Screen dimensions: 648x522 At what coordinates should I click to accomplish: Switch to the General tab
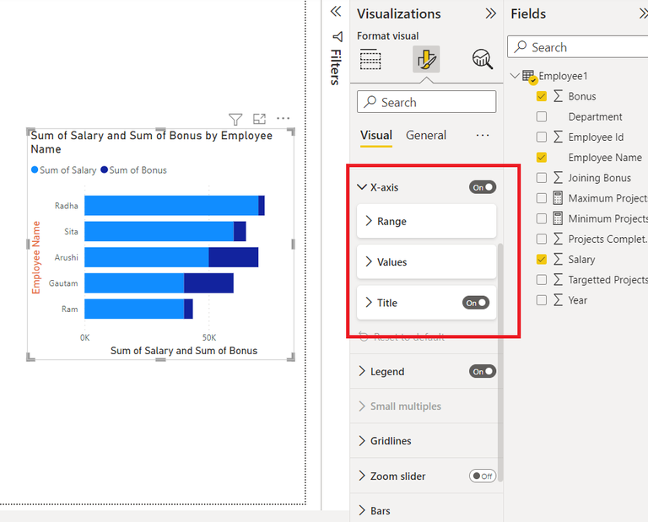(x=425, y=135)
